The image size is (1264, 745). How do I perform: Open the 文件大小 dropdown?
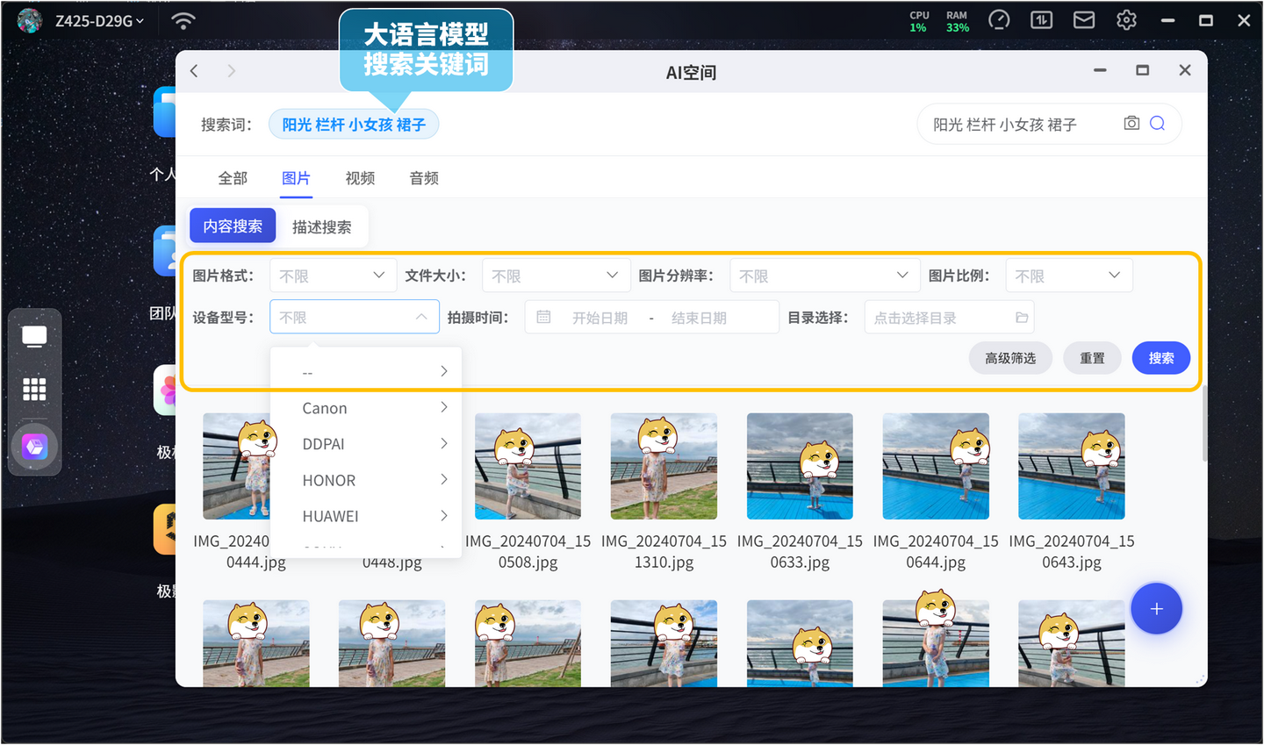point(556,276)
